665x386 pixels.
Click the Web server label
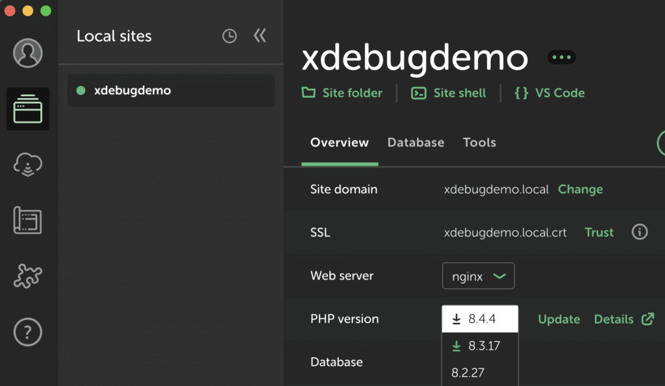pyautogui.click(x=342, y=276)
